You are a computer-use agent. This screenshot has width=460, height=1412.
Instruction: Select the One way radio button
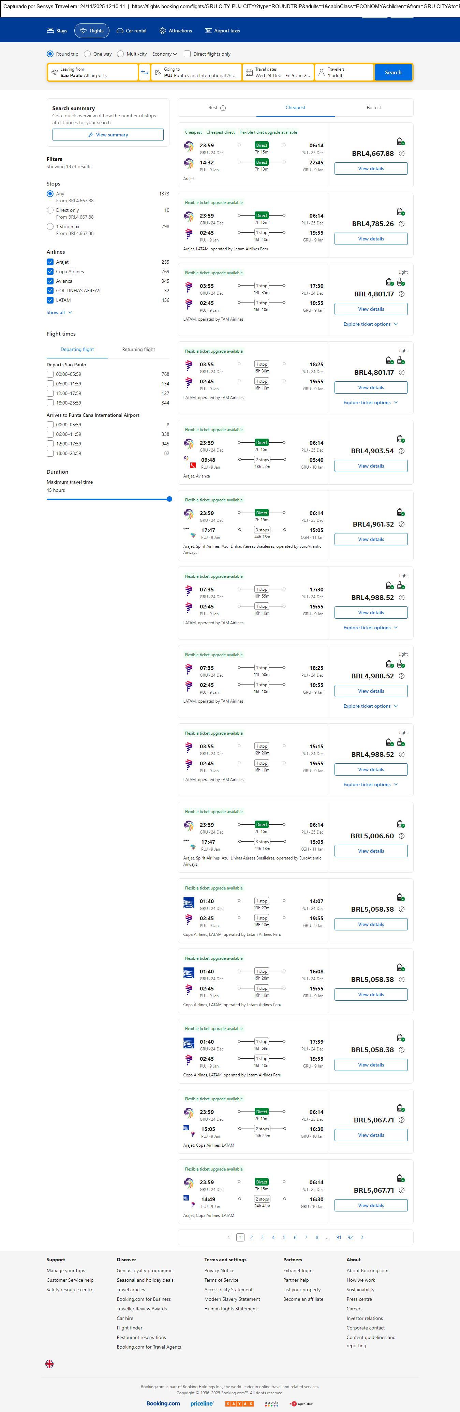point(87,54)
